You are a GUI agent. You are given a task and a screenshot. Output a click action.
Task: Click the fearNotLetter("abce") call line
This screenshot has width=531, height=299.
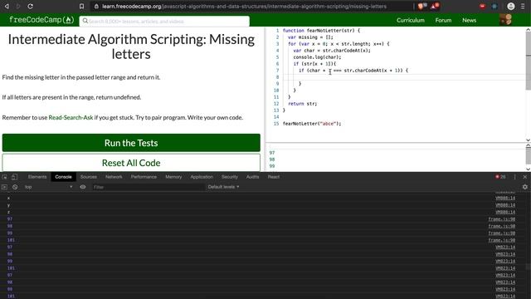312,124
